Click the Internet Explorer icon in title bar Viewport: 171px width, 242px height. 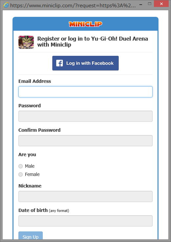point(6,5)
